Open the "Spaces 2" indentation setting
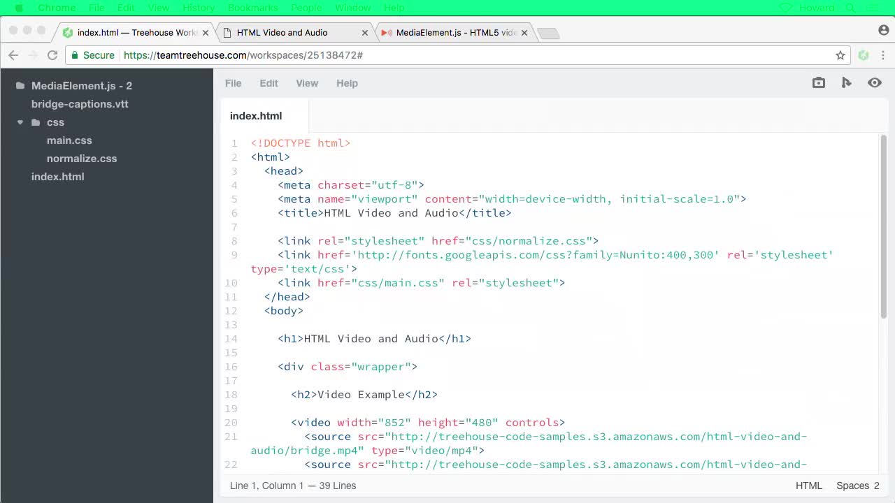 click(x=858, y=486)
